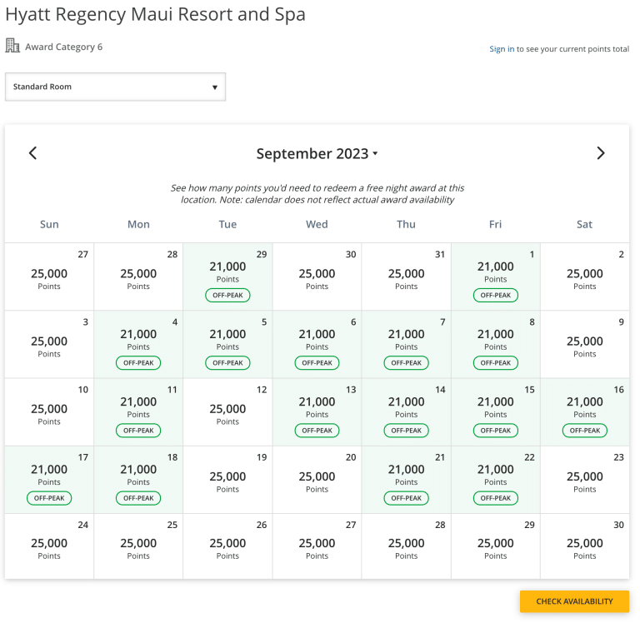640x623 pixels.
Task: Expand the September 2023 month selector
Action: tap(317, 154)
